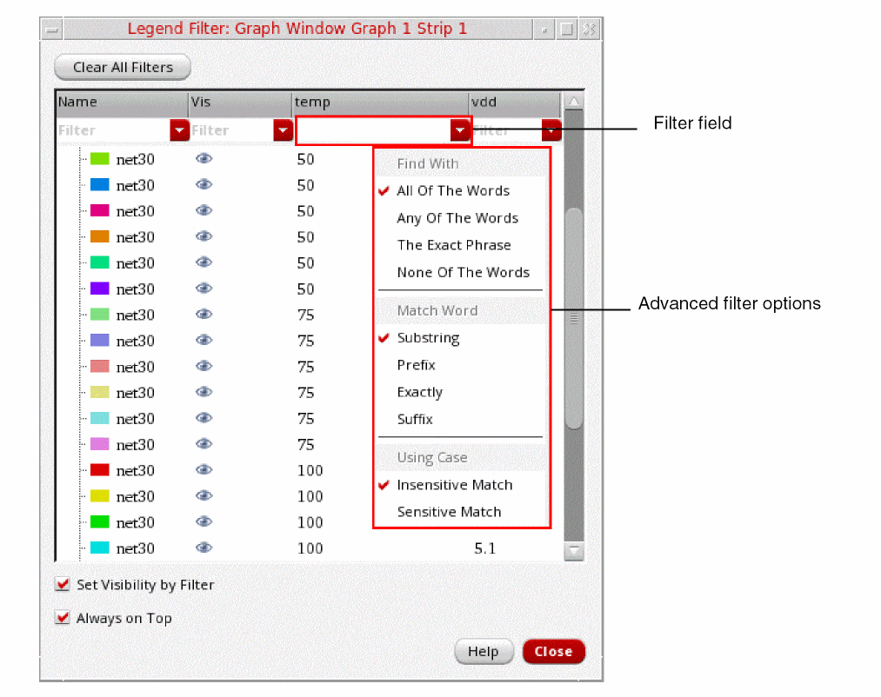Toggle visibility eye of purple net30 row
Screen dimensions: 881x697
click(204, 289)
